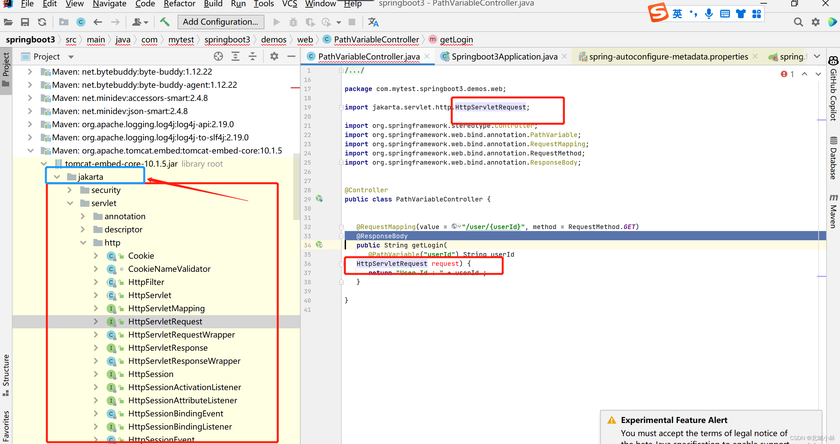Viewport: 840px width, 444px height.
Task: Toggle the Structure side tool window
Action: (6, 375)
